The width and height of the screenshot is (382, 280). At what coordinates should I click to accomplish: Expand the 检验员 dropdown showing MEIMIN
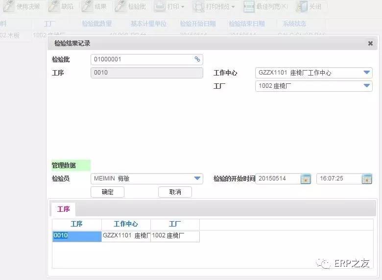(197, 178)
